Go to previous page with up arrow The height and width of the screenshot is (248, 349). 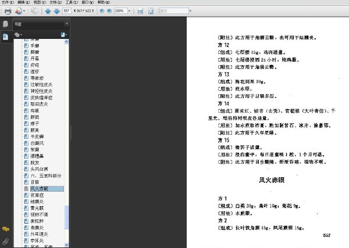[48, 11]
